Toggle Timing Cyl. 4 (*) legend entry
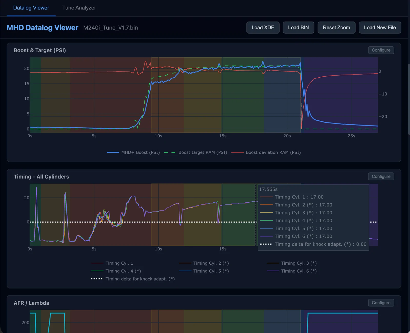Image resolution: width=410 pixels, height=333 pixels. coord(116,271)
